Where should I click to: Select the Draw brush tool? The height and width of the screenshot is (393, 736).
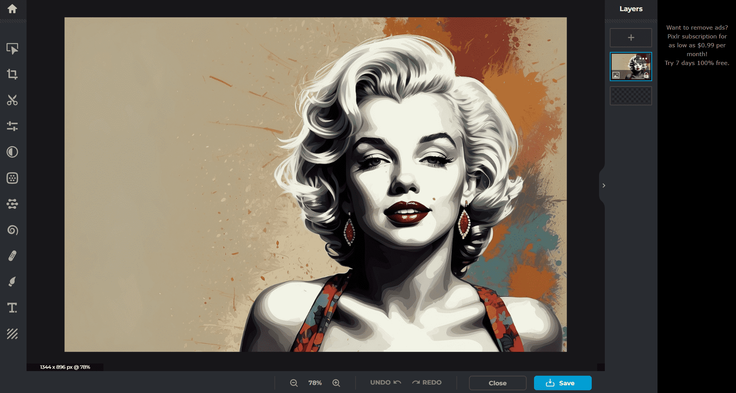point(12,282)
